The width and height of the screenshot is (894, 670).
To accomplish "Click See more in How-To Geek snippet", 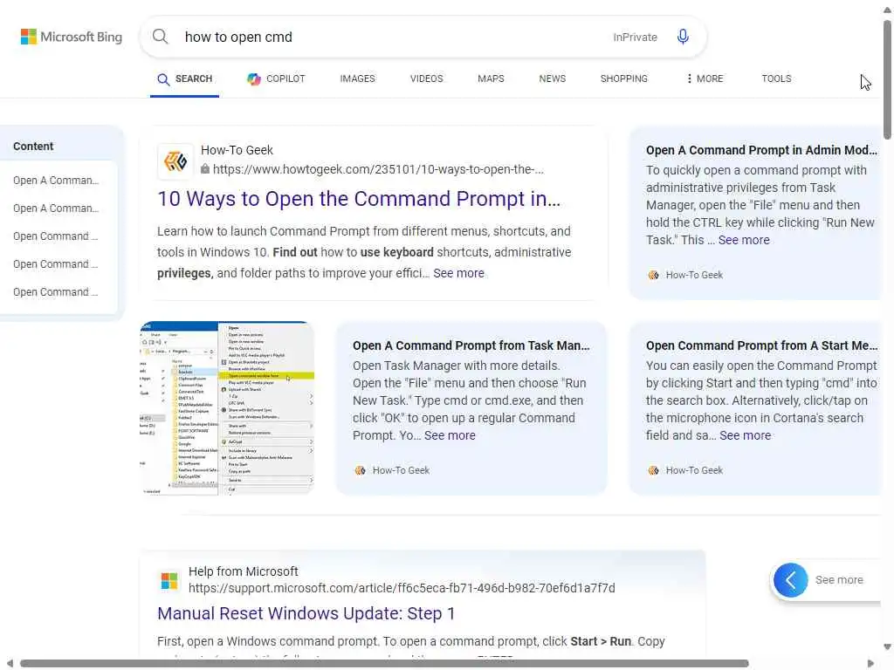I will pos(458,273).
